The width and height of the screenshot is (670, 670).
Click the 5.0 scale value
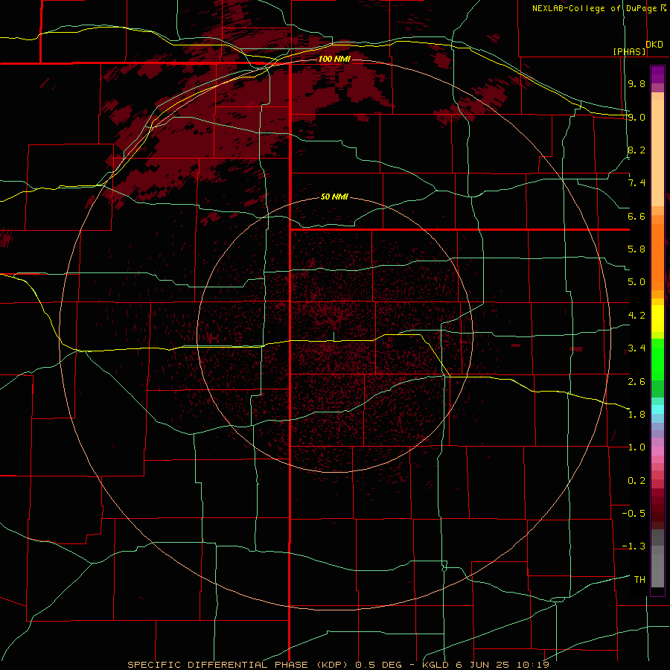(x=636, y=282)
